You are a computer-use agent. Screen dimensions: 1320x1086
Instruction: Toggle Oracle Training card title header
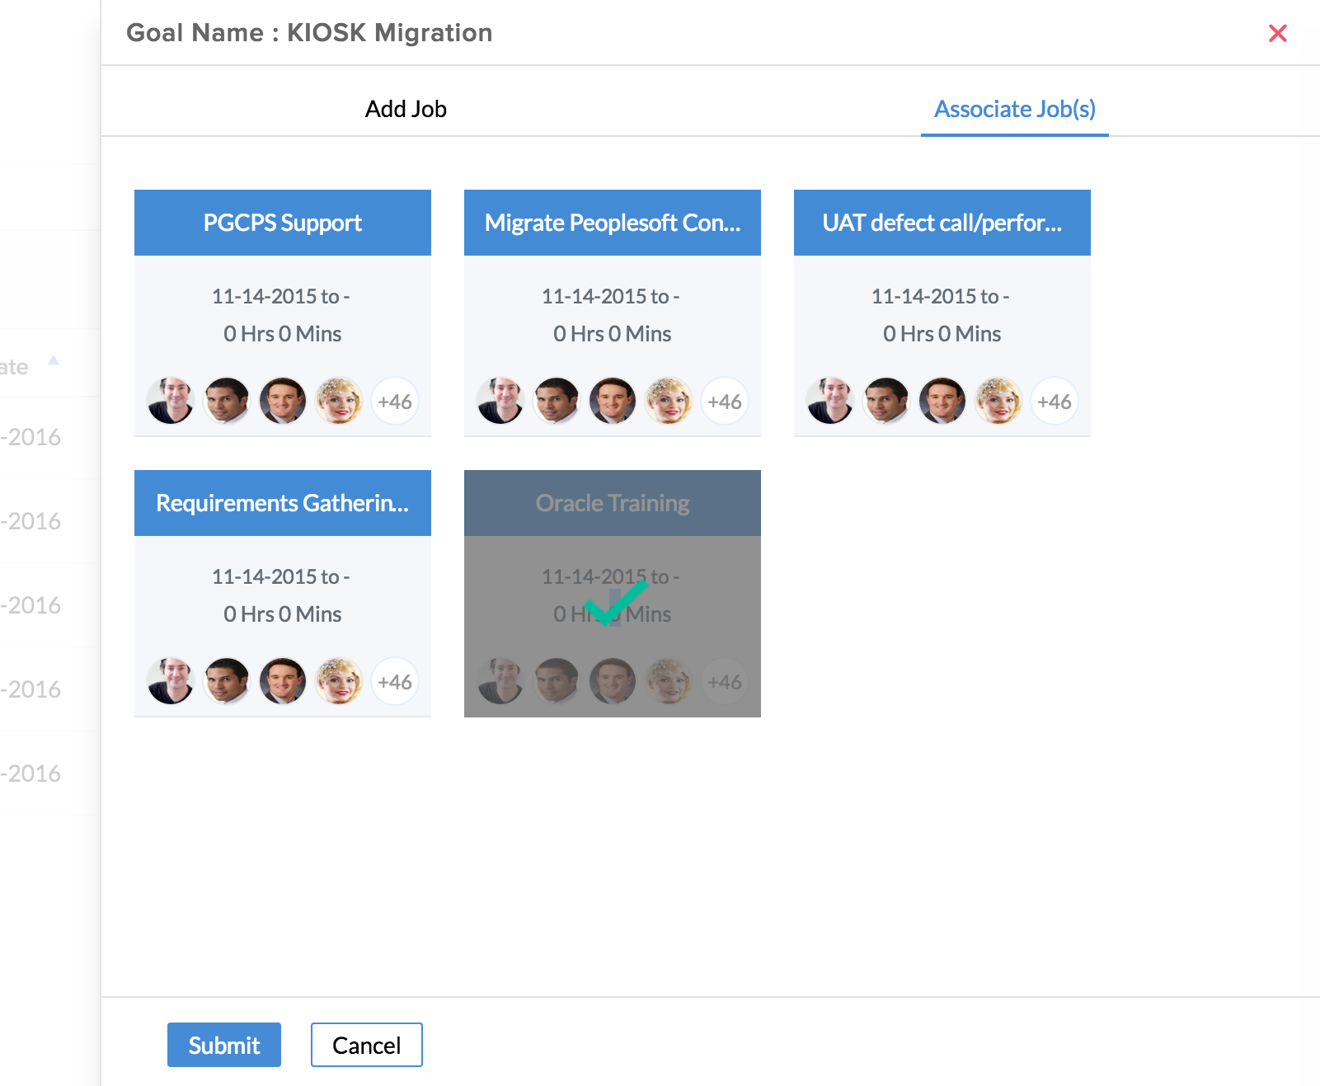pyautogui.click(x=612, y=503)
